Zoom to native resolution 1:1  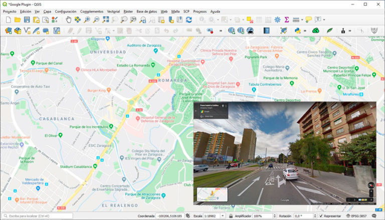pyautogui.click(x=133, y=20)
